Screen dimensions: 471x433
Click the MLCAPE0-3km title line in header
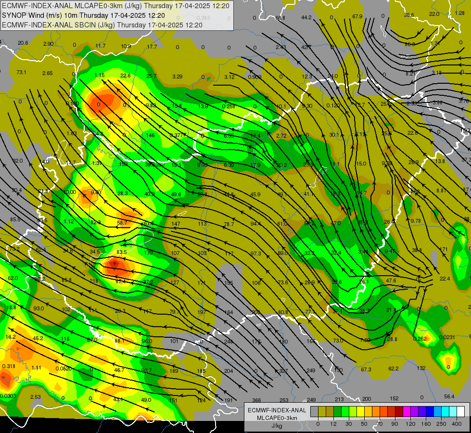[x=115, y=6]
